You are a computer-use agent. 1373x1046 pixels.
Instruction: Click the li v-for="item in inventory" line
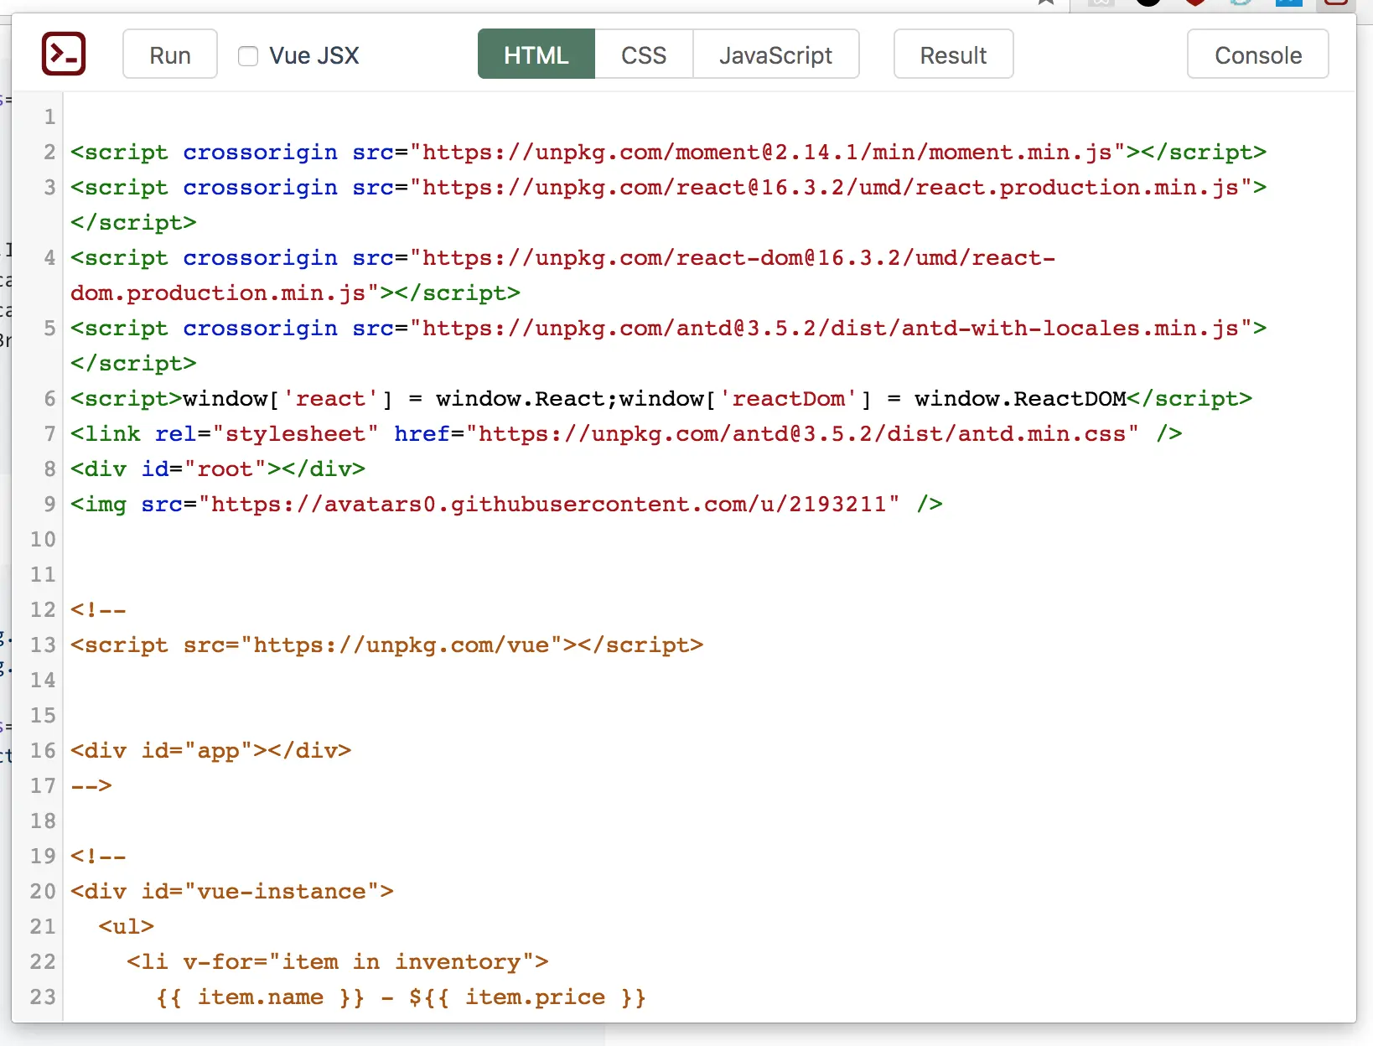point(338,962)
